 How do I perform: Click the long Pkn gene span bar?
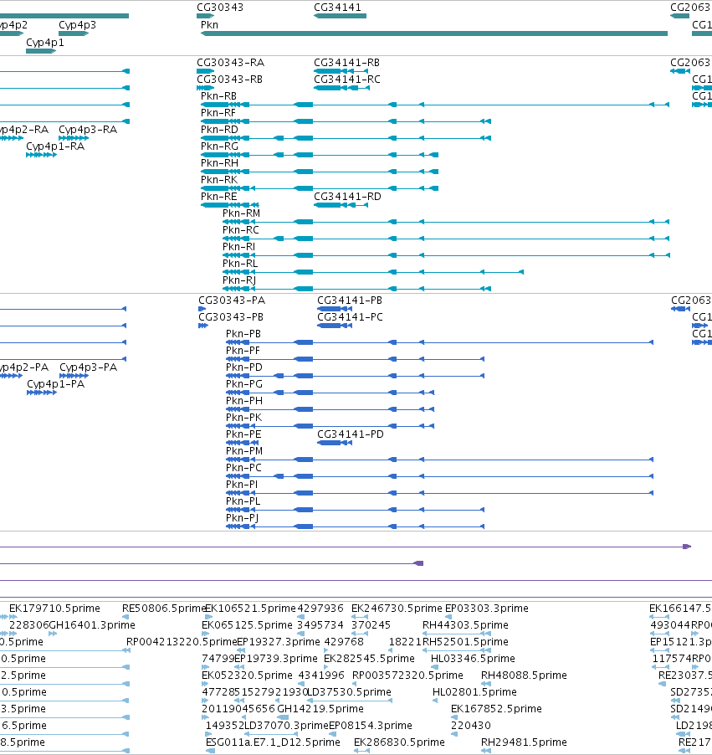(x=434, y=33)
